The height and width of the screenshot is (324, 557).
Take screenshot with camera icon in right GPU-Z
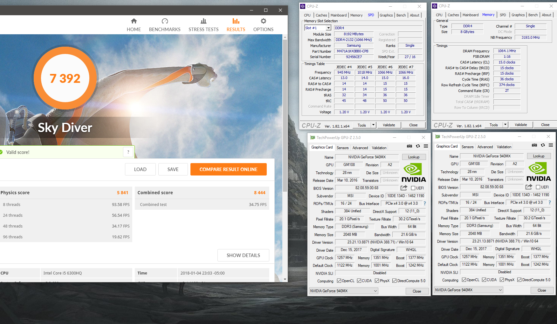pos(534,145)
